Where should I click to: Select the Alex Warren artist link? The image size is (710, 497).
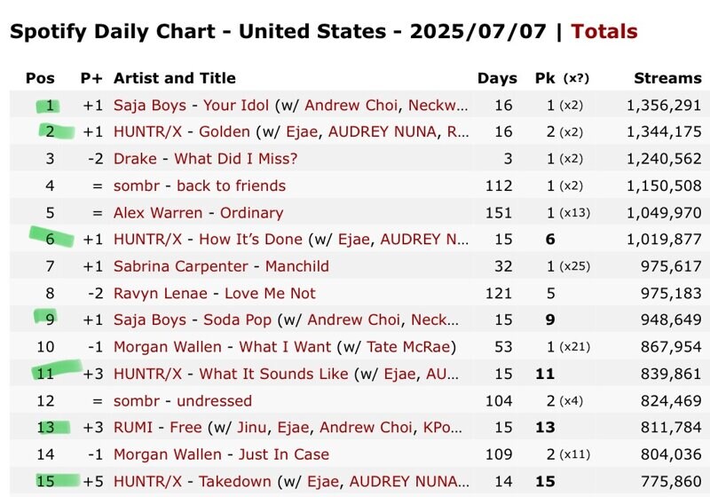(158, 212)
